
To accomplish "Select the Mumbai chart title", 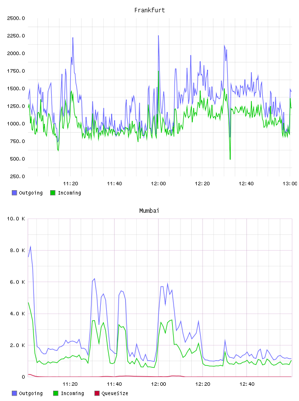I will pos(149,211).
